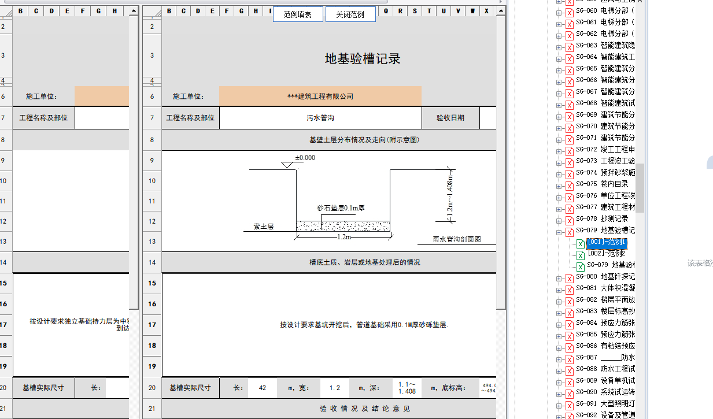Click column header F in left sheet
The height and width of the screenshot is (419, 713).
click(x=83, y=11)
